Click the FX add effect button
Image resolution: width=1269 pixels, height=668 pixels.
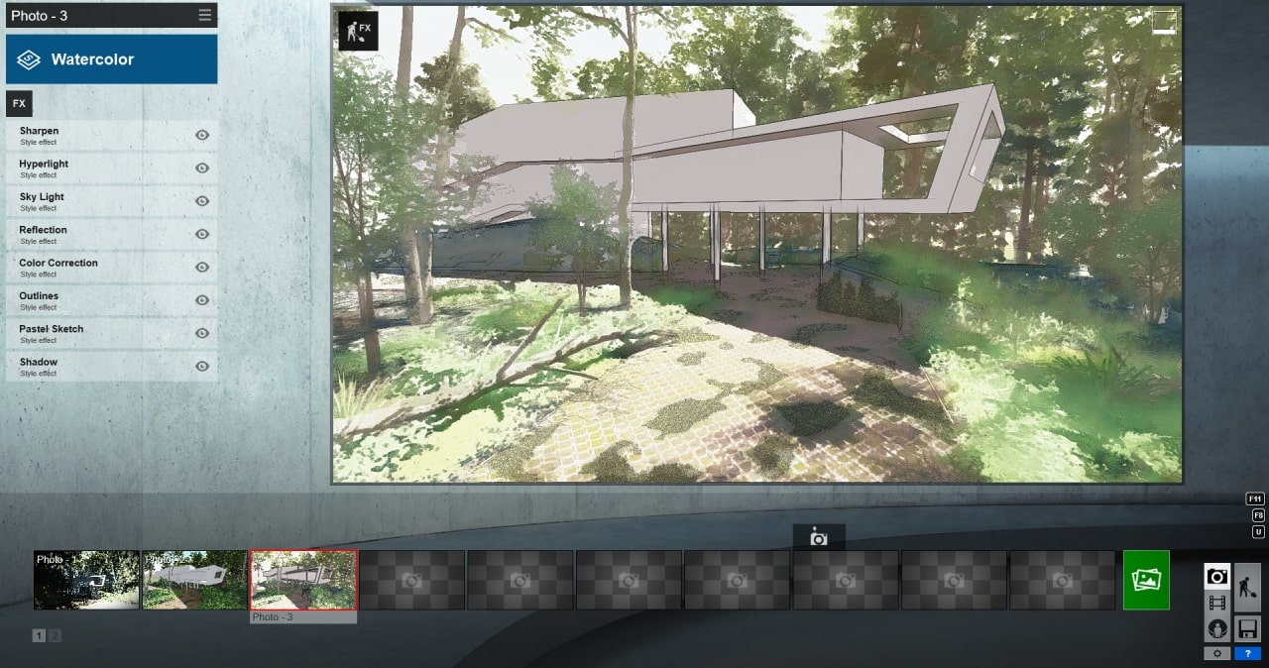19,103
